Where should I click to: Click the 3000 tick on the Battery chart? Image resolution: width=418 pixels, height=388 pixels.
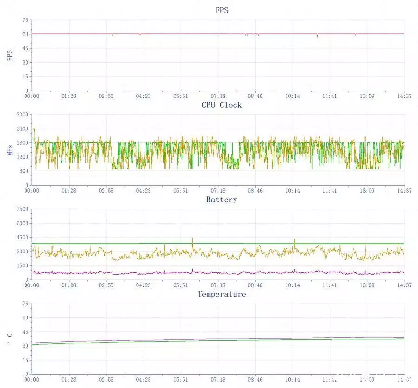coord(22,252)
